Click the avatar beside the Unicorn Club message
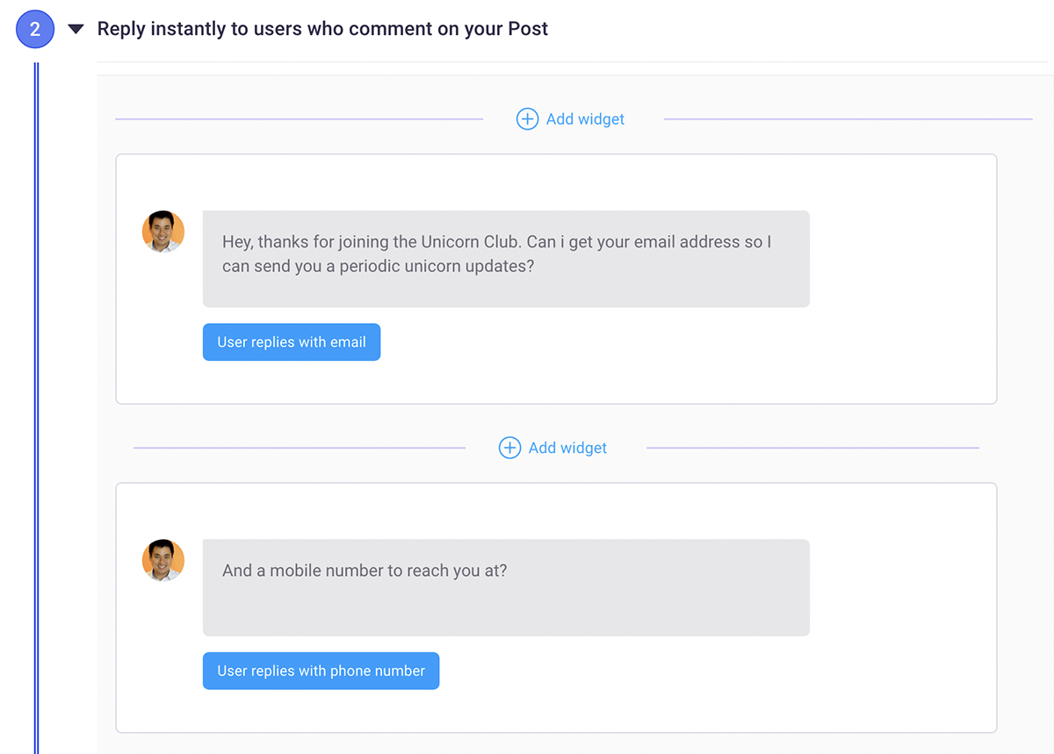1054x754 pixels. click(x=163, y=232)
